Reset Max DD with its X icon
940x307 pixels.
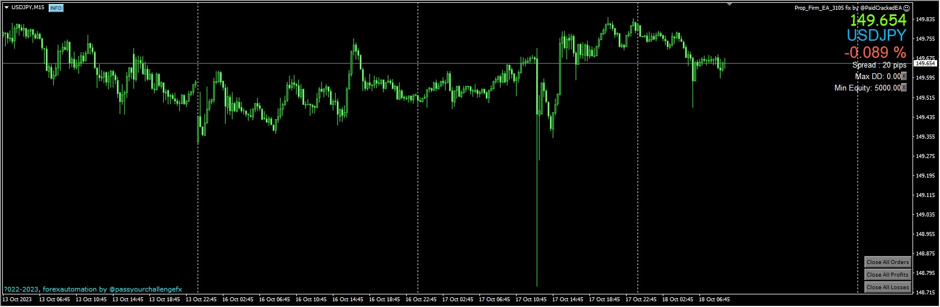904,76
